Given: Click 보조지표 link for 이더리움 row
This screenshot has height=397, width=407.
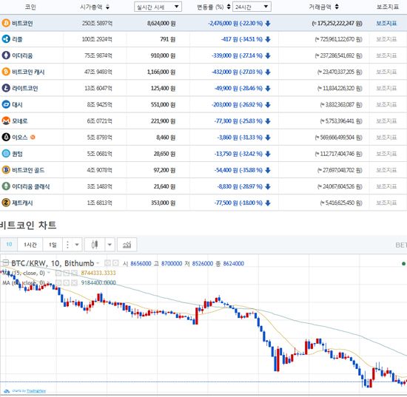Looking at the screenshot, I should (386, 55).
